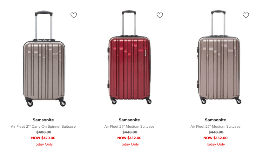
Task: Click Today Only label under the champagne suitcase
Action: [x=215, y=144]
